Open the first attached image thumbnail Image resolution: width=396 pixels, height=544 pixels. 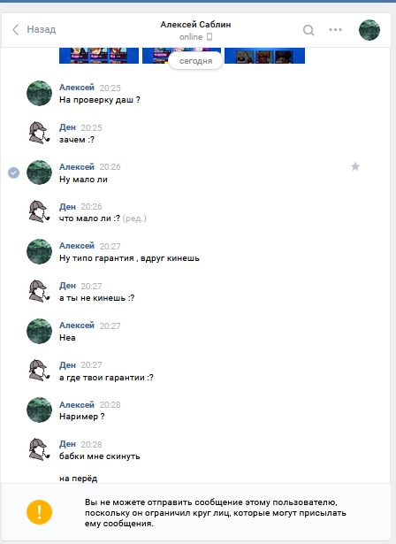[x=99, y=56]
